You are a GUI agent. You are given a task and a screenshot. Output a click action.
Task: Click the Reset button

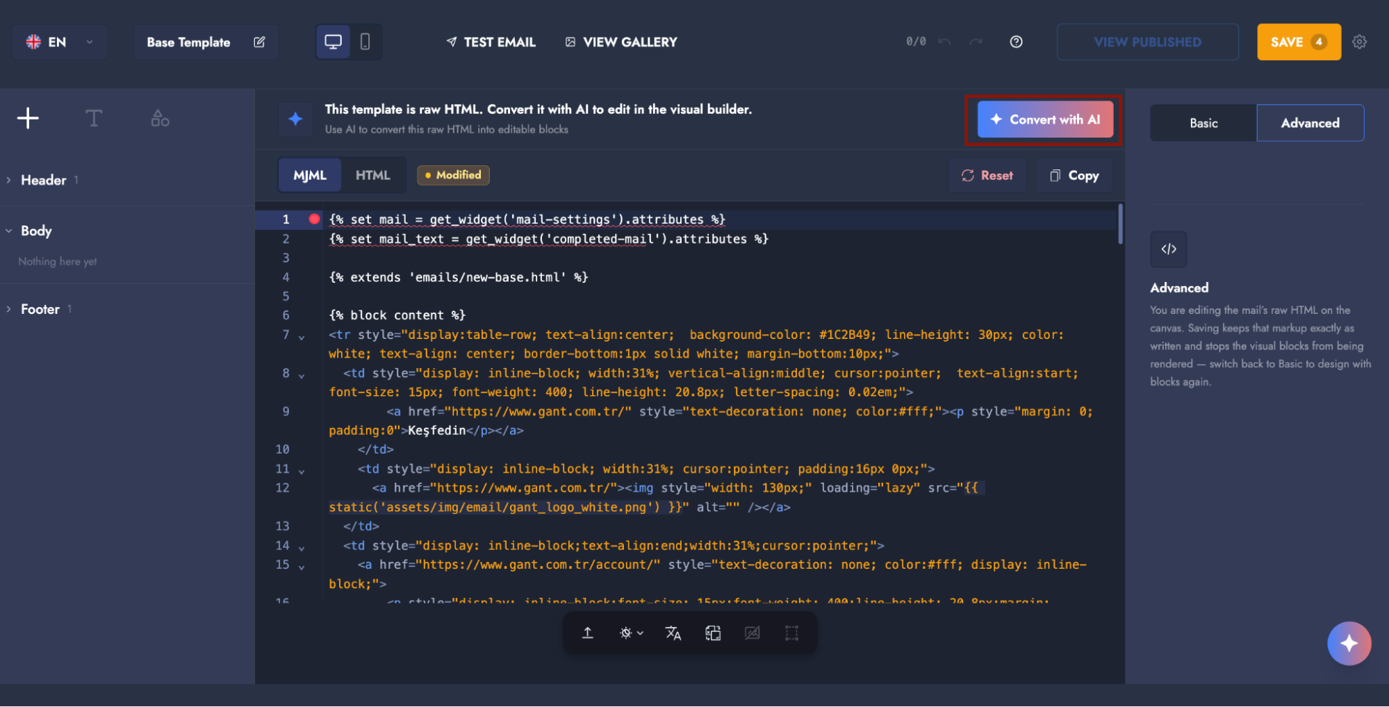click(987, 175)
